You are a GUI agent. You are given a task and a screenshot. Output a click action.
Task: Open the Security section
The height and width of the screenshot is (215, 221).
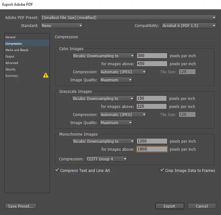tap(27, 69)
